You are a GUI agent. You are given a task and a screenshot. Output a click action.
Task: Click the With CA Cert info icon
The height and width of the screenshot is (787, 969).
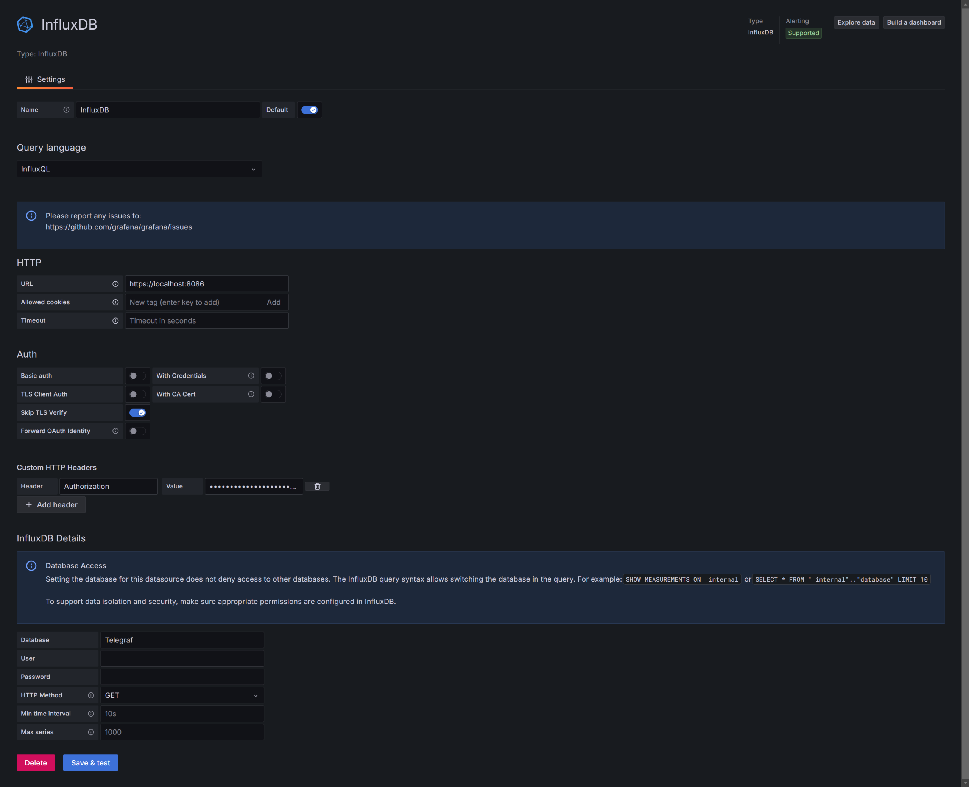pyautogui.click(x=251, y=394)
